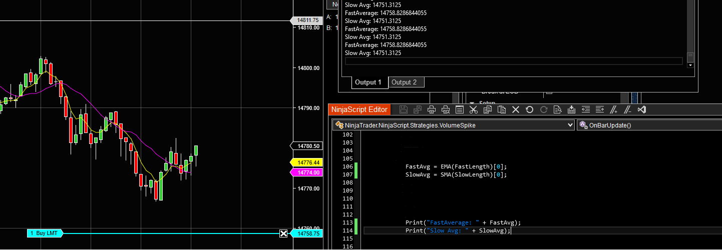Click the Undo arrow icon
Viewport: 722px width, 250px height.
(530, 109)
